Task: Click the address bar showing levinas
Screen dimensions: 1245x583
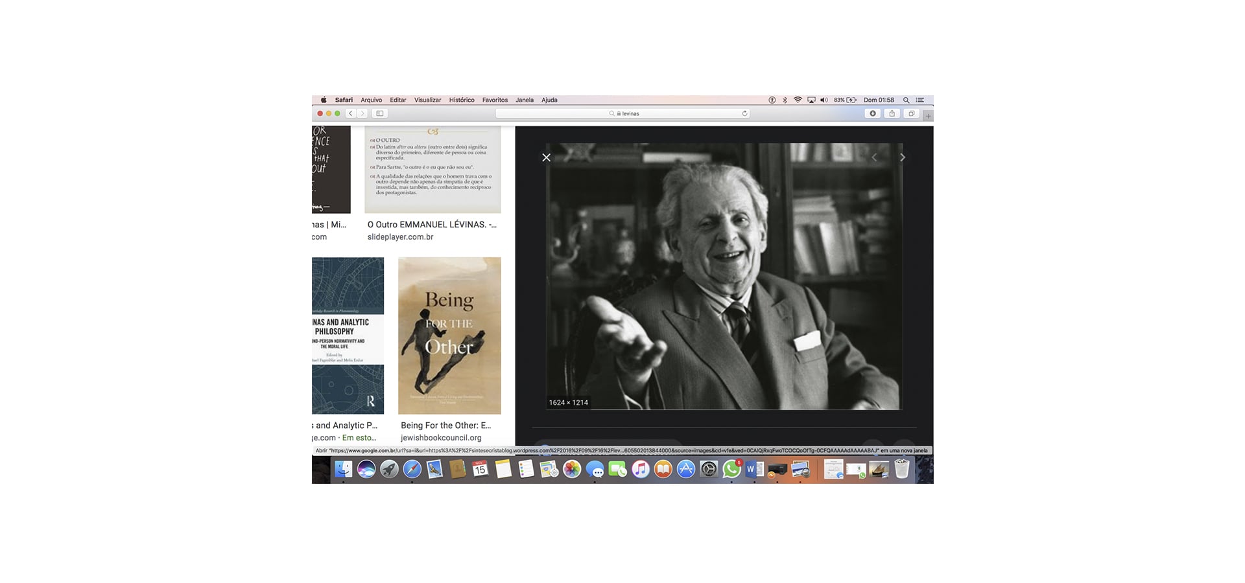Action: (623, 113)
